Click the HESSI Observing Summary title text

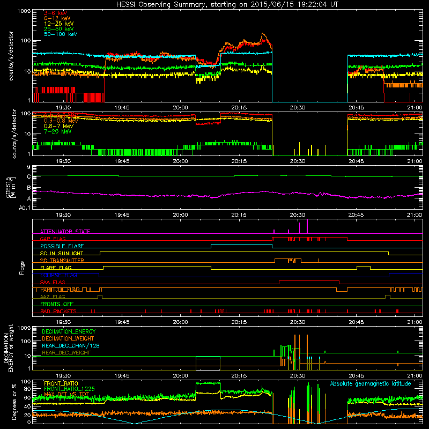coord(227,5)
